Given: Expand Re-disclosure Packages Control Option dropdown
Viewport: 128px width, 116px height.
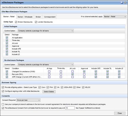Looking at the screenshot, I should pyautogui.click(x=46, y=64).
